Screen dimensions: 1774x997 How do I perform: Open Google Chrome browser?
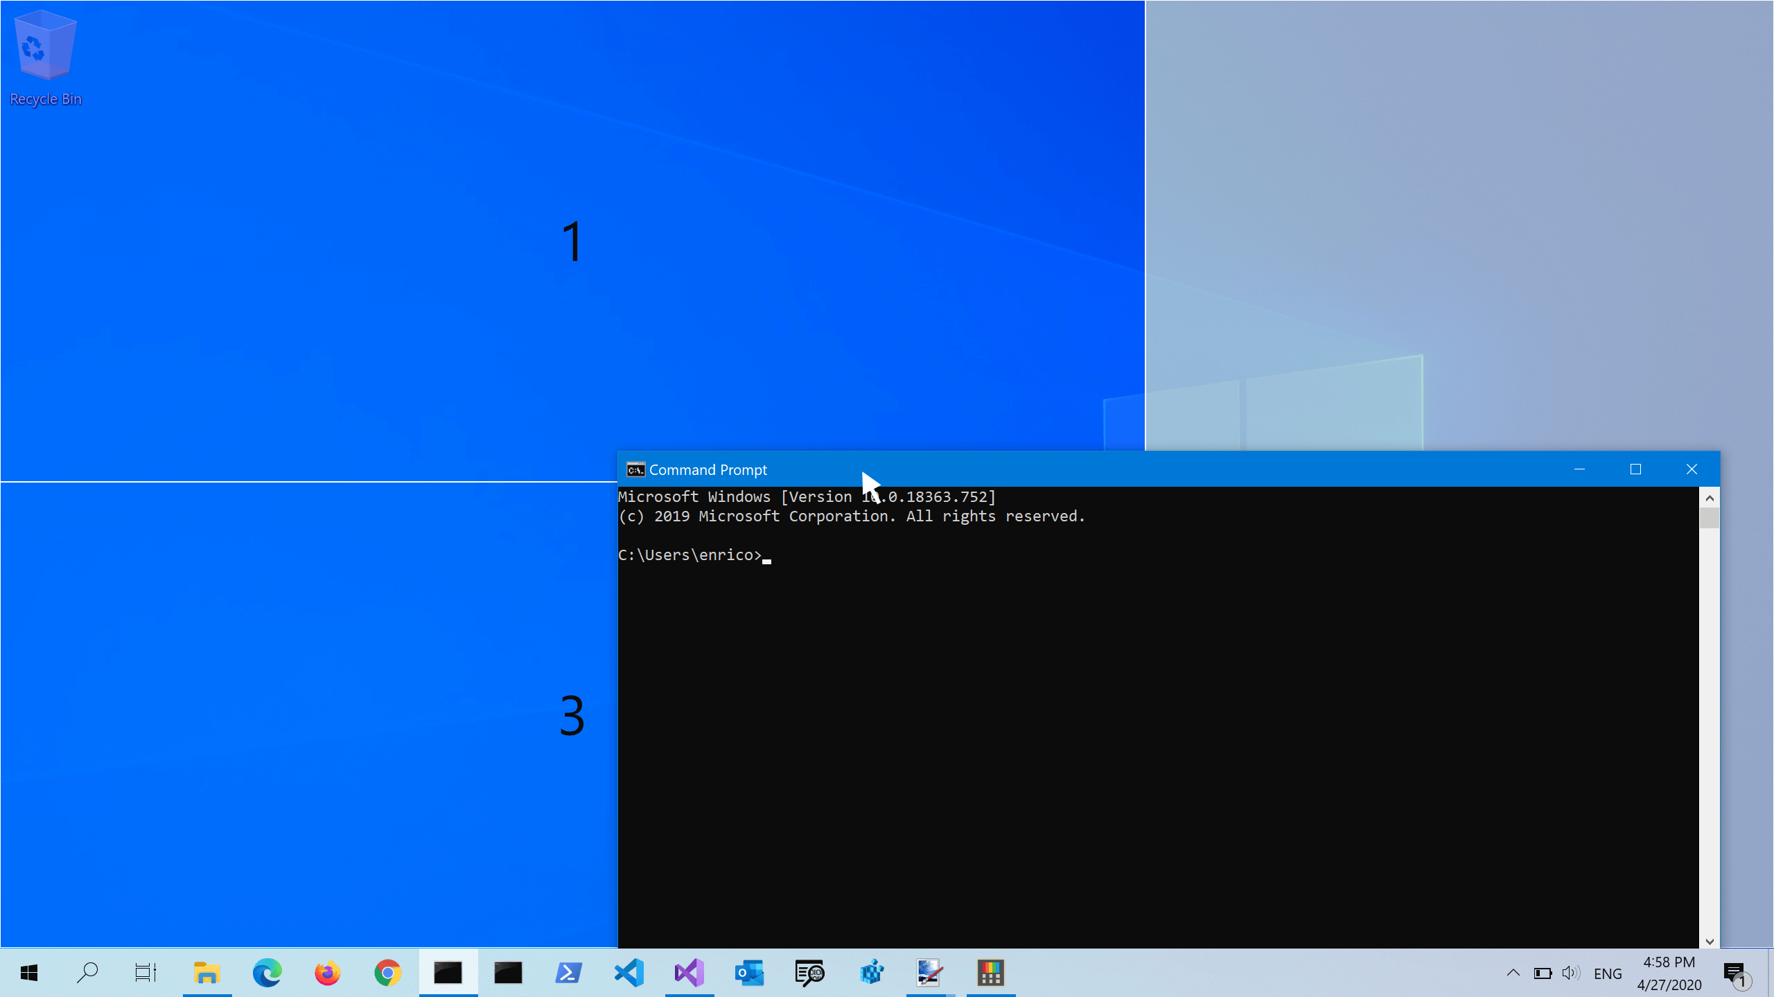(x=386, y=973)
